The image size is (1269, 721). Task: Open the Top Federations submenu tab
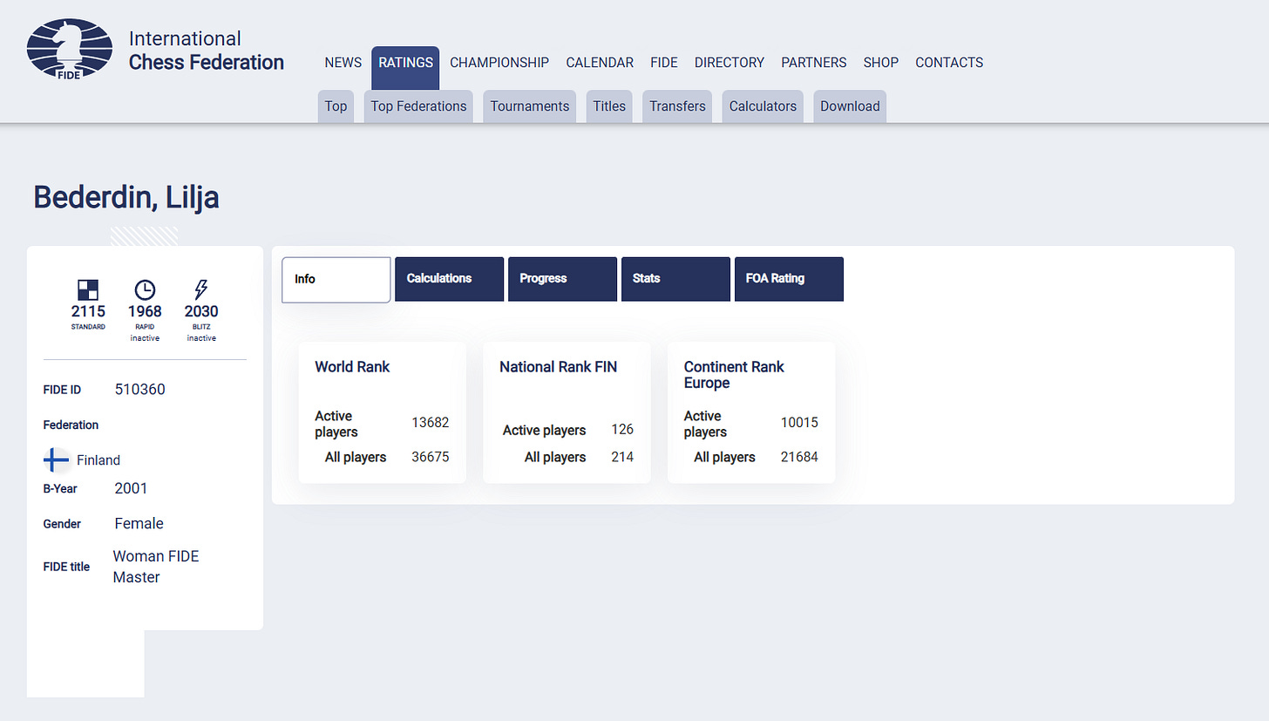(418, 106)
